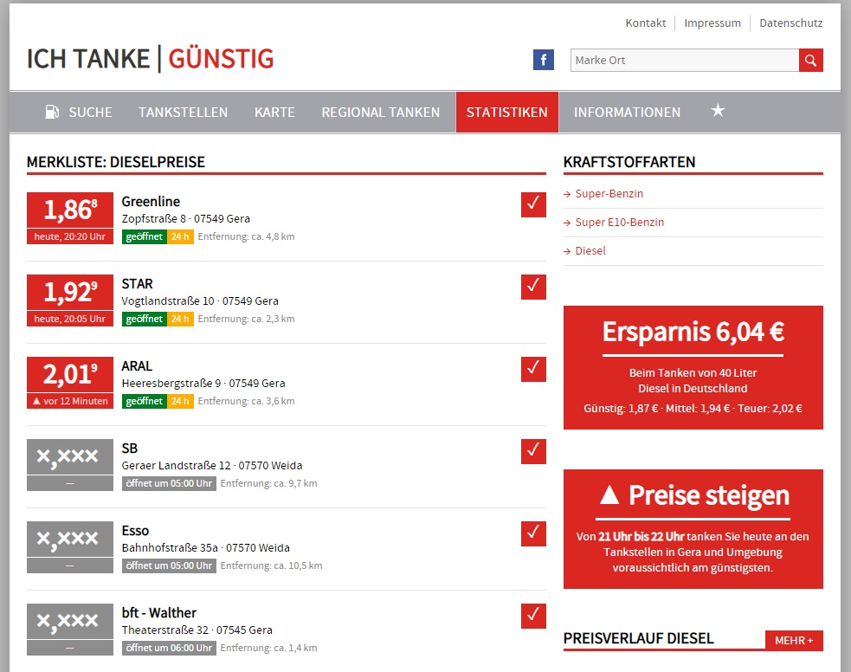
Task: Open the Impressum link
Action: 712,23
